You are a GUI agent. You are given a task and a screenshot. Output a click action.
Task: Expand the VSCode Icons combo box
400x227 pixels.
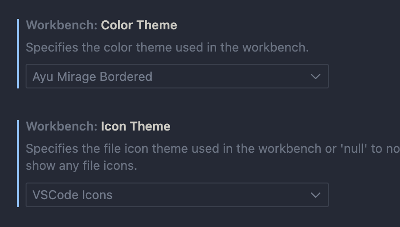[x=177, y=195]
